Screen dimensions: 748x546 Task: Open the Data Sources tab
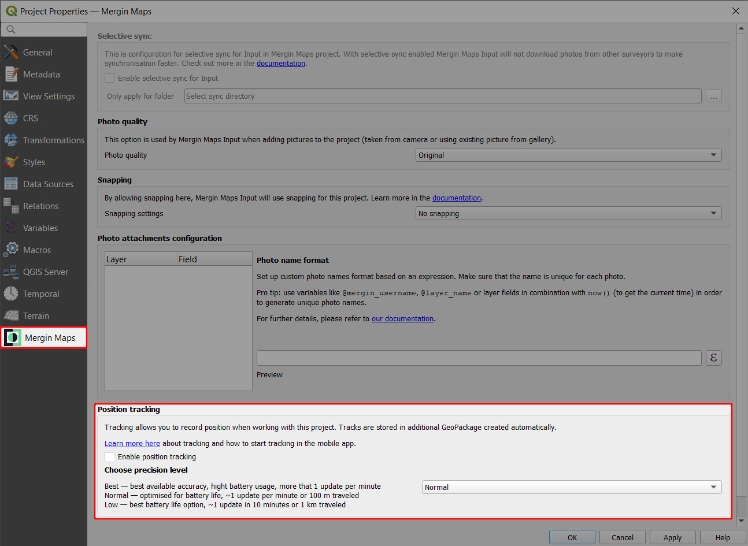pyautogui.click(x=48, y=184)
